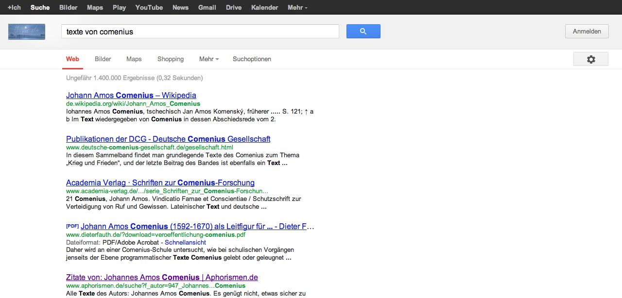
Task: Expand the Mehr dropdown under search box
Action: (x=208, y=59)
